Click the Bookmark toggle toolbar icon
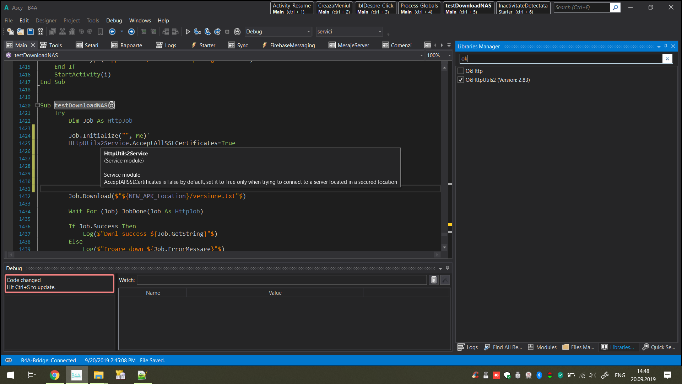The height and width of the screenshot is (384, 682). [x=101, y=32]
